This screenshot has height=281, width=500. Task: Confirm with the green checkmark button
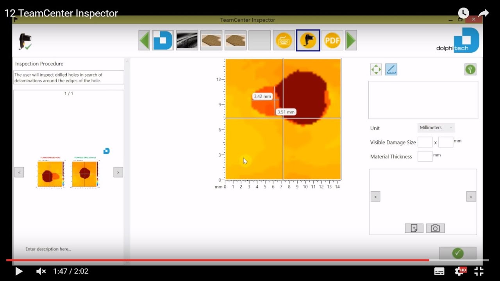(457, 253)
